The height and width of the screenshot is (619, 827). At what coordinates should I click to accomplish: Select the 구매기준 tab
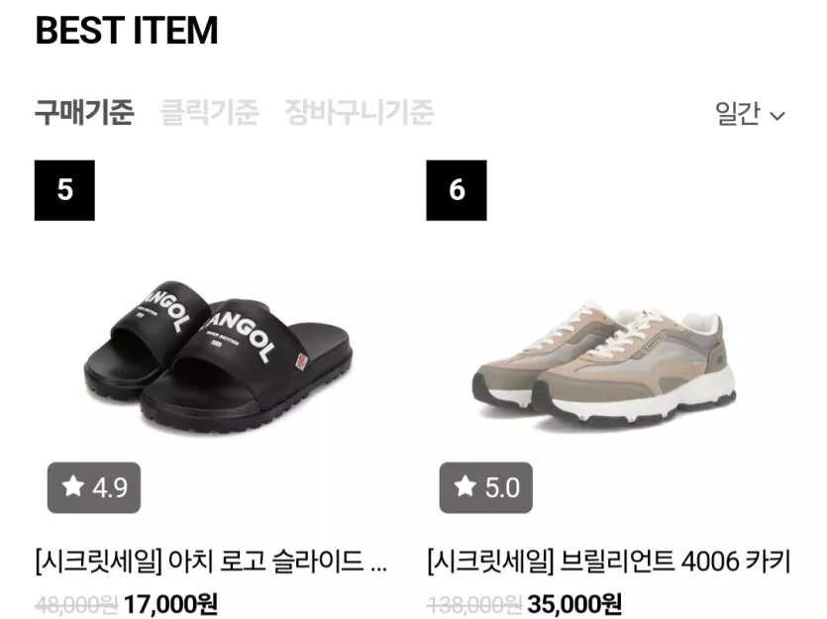(84, 112)
